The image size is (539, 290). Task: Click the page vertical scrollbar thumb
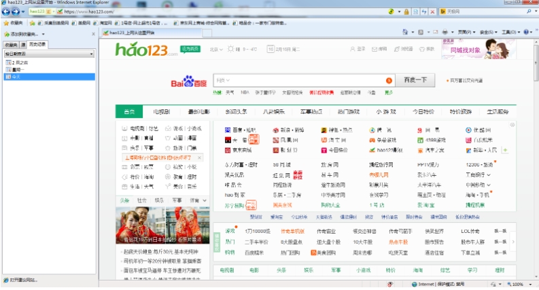(x=536, y=63)
